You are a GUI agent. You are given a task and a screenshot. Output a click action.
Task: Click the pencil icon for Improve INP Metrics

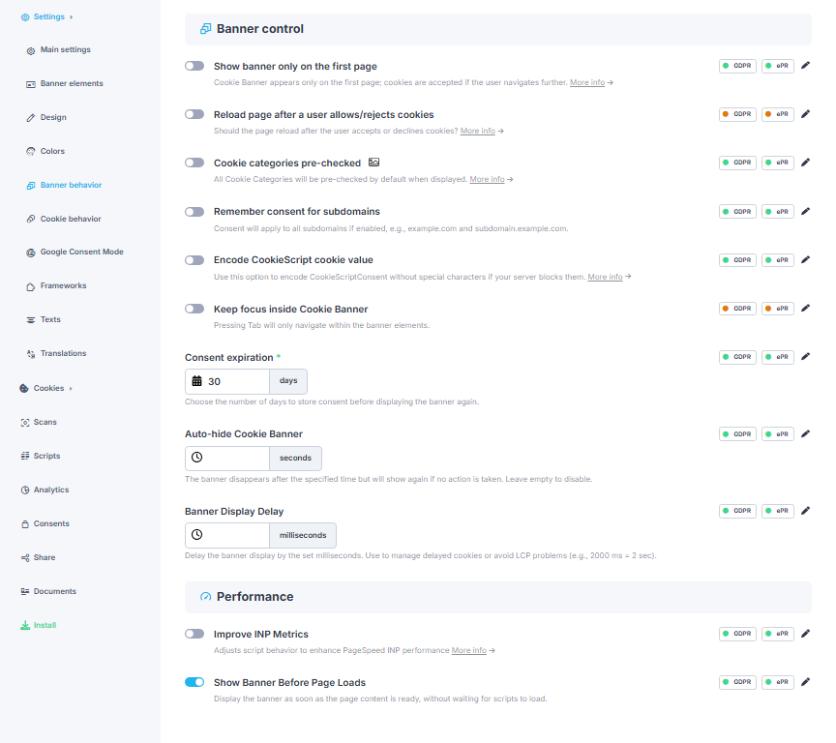pyautogui.click(x=805, y=634)
